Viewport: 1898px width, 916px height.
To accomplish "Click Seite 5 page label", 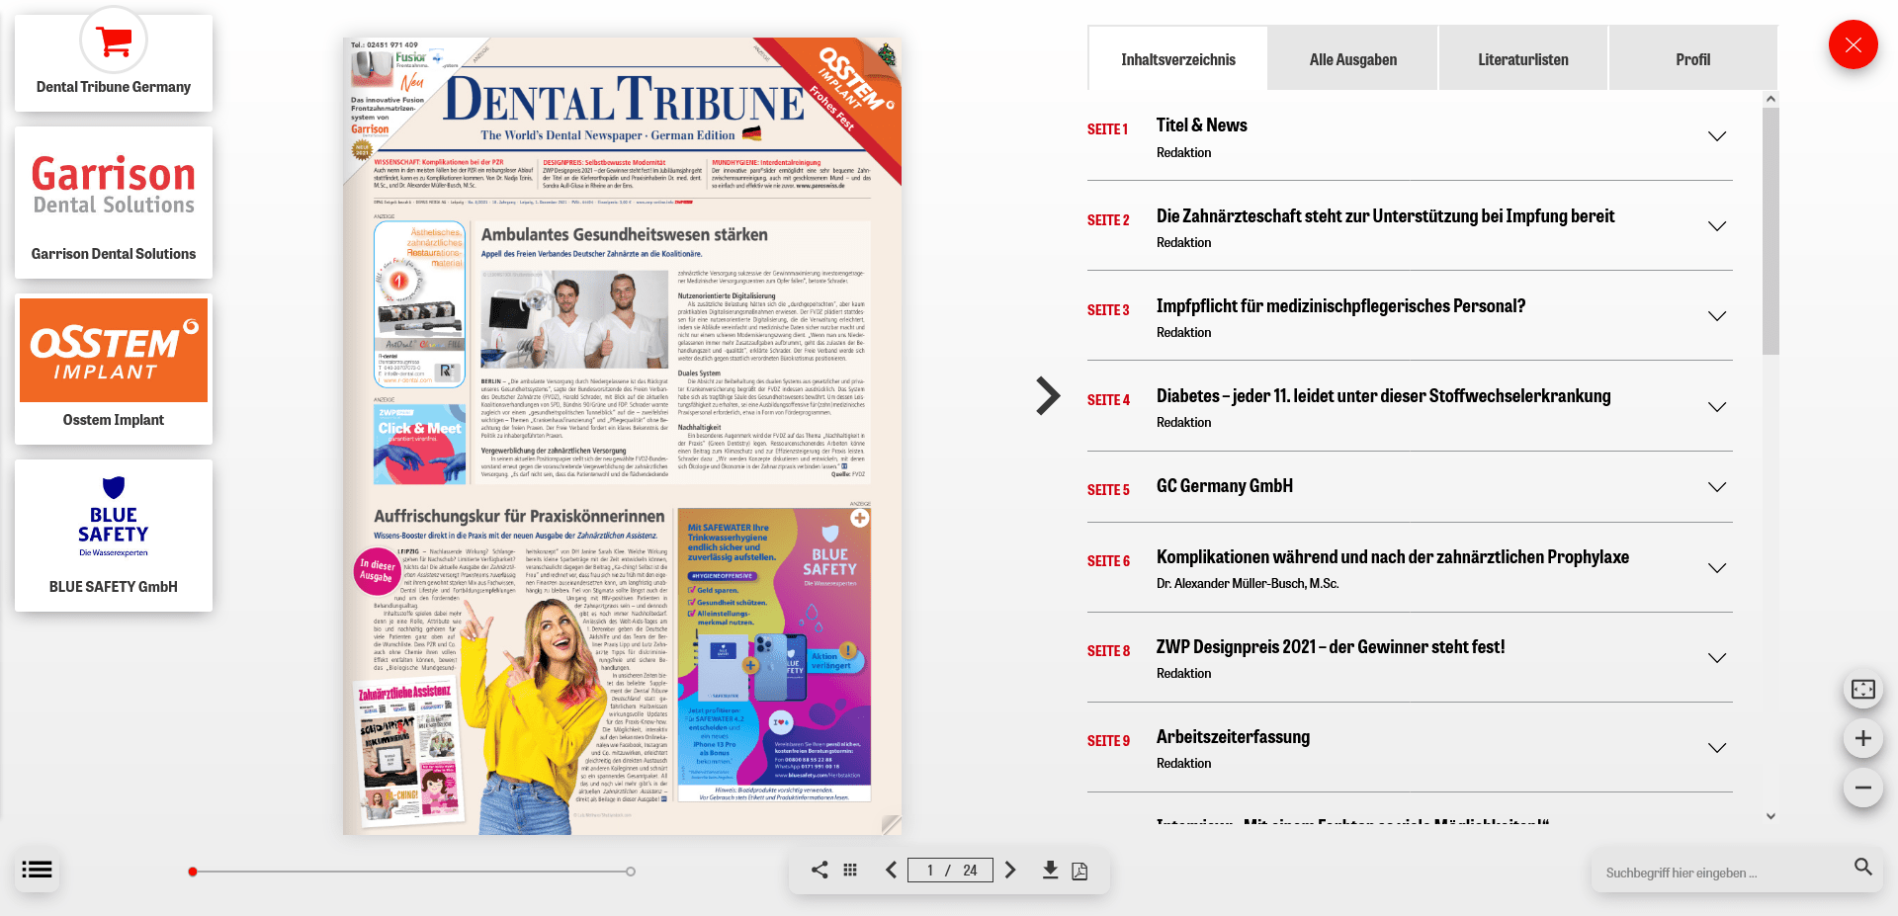I will click(1108, 490).
